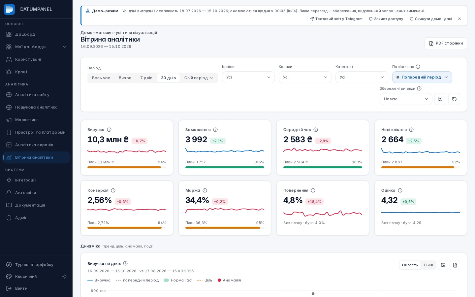This screenshot has width=475, height=297.
Task: Open the Попередній період comparison dropdown
Action: pos(422,77)
